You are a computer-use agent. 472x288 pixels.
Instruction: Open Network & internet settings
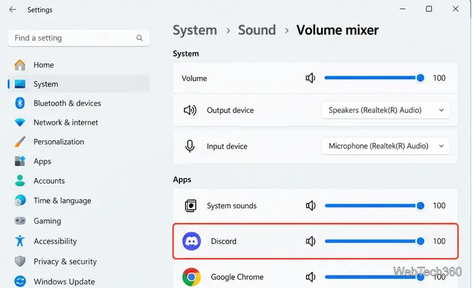79,122
